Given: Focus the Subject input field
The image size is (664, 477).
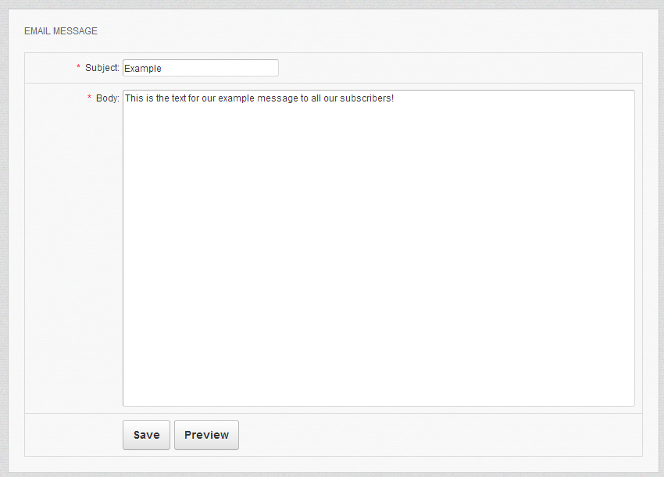Looking at the screenshot, I should click(200, 68).
